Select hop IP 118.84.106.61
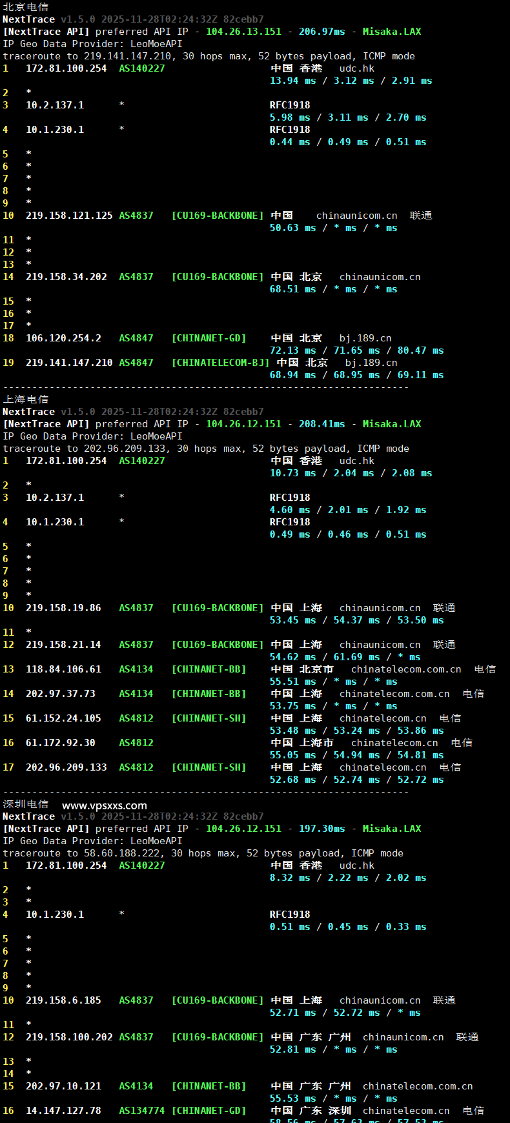The image size is (510, 1123). coord(63,669)
